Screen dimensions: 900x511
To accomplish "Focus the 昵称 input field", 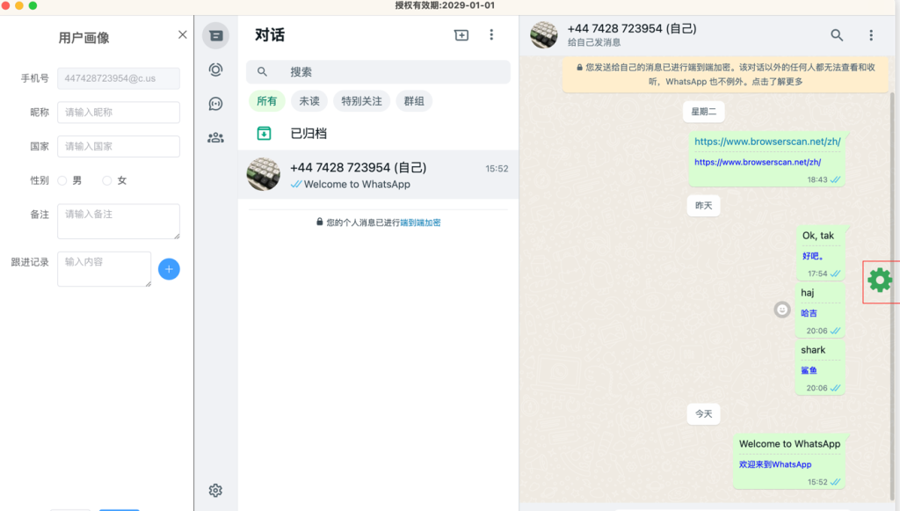I will pyautogui.click(x=119, y=113).
